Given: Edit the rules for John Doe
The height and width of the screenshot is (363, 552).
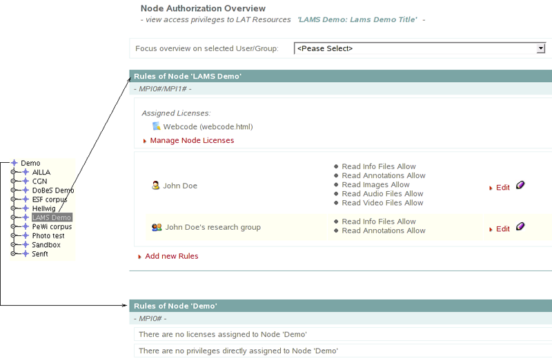Looking at the screenshot, I should (502, 188).
